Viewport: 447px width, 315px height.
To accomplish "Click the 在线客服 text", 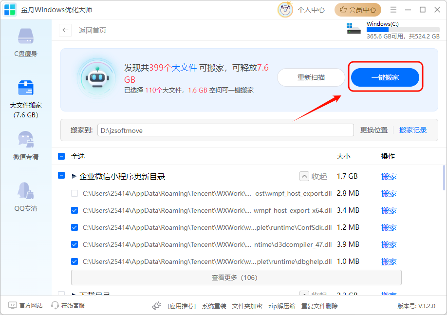I will coord(73,306).
